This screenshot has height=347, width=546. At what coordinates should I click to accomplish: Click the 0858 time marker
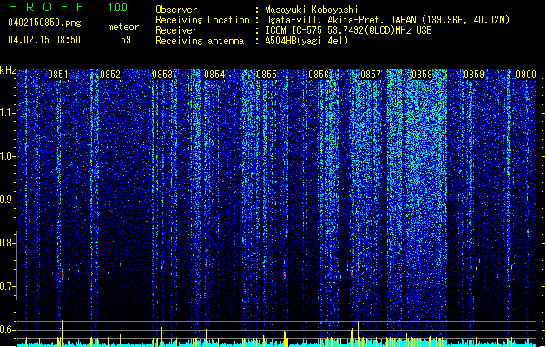click(422, 75)
